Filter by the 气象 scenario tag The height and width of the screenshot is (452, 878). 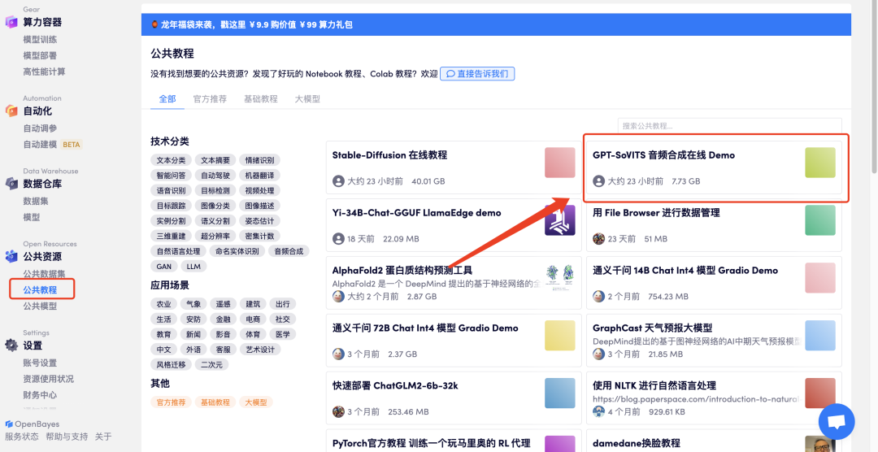click(x=193, y=303)
